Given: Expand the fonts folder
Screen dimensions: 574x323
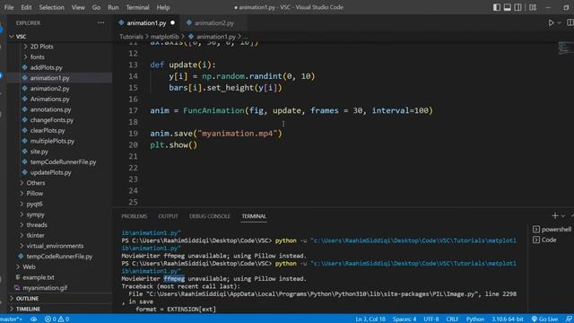Looking at the screenshot, I should pyautogui.click(x=38, y=57).
